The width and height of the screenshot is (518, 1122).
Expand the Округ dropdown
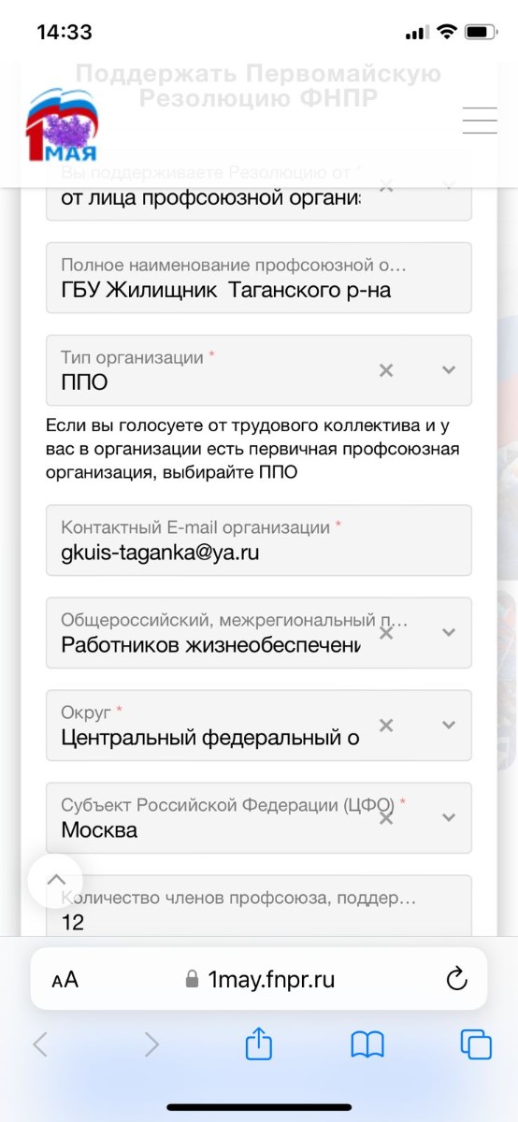(449, 726)
